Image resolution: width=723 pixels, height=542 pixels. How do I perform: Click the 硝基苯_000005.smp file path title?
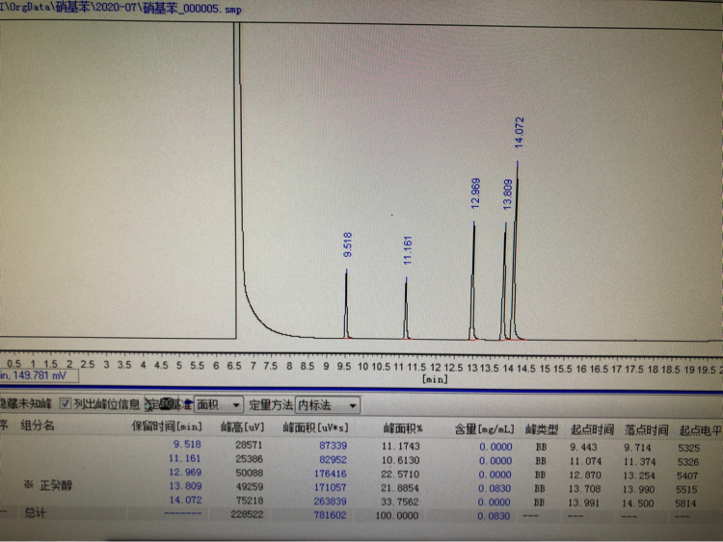point(120,8)
